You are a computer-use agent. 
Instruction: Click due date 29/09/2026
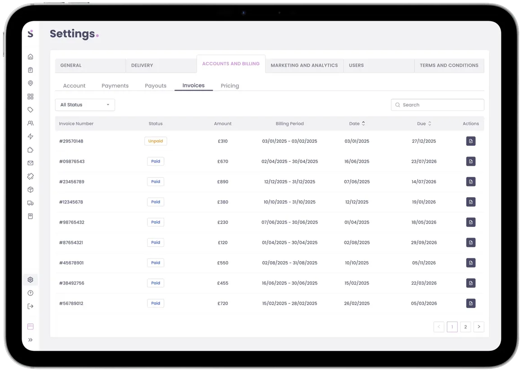[x=424, y=242]
